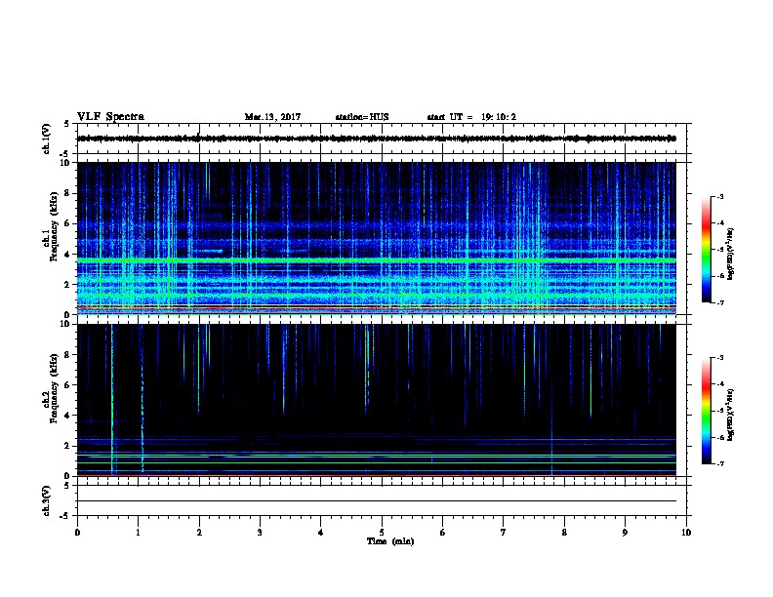The height and width of the screenshot is (597, 773).
Task: Click time axis tick label "2"
Action: coord(199,533)
